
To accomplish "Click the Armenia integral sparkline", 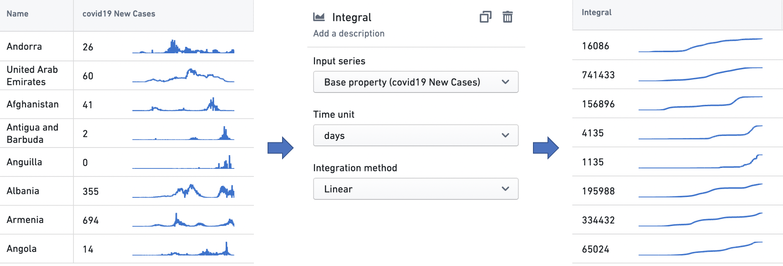I will pyautogui.click(x=701, y=220).
